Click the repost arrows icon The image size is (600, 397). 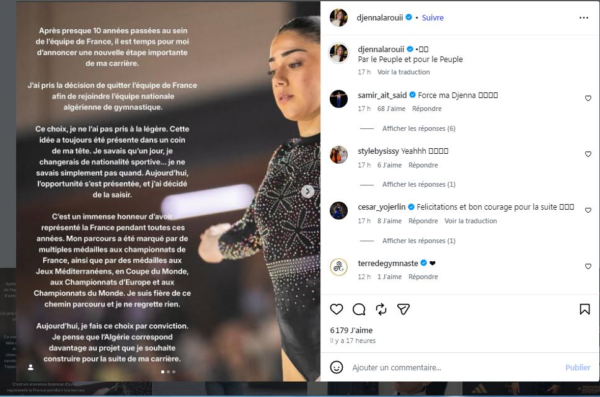click(x=381, y=309)
